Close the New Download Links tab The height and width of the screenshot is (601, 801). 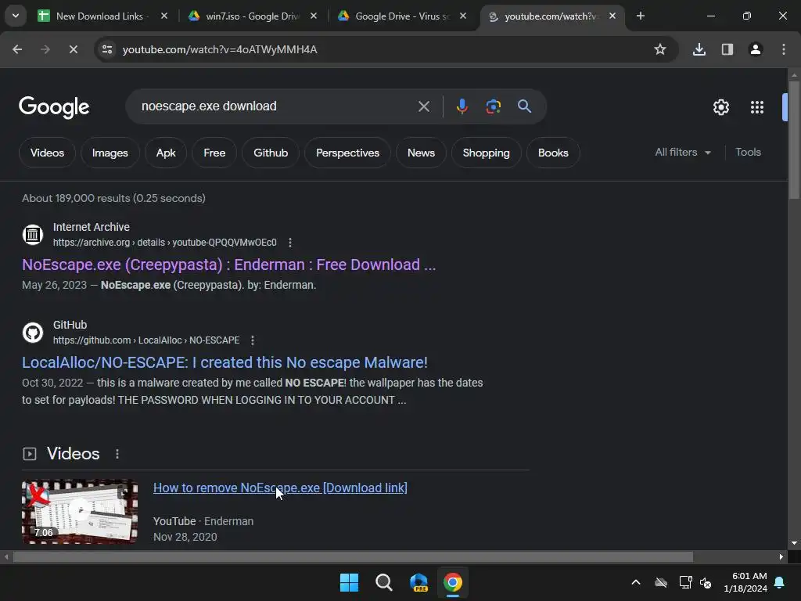(x=164, y=16)
